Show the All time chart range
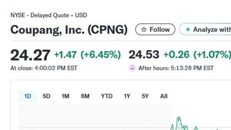The height and width of the screenshot is (130, 231). tap(164, 96)
